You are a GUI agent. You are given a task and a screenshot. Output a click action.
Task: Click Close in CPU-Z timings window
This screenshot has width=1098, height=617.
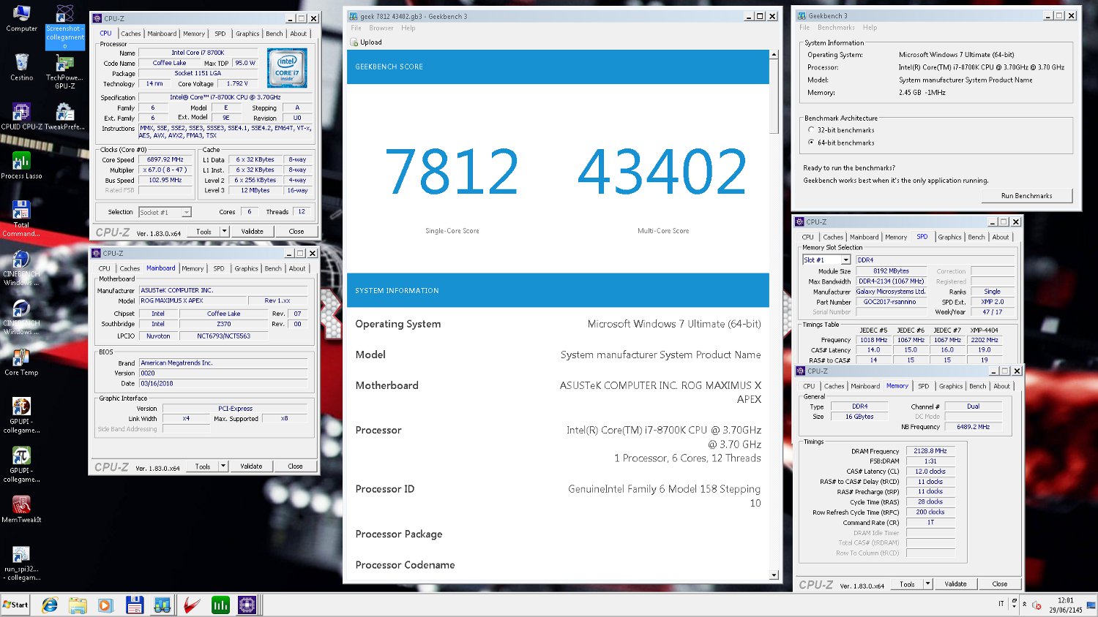pyautogui.click(x=1000, y=584)
